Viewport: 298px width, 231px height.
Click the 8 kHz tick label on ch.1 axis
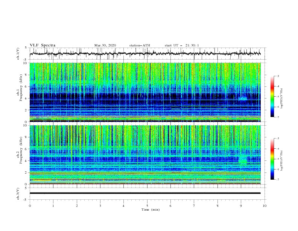26,75
